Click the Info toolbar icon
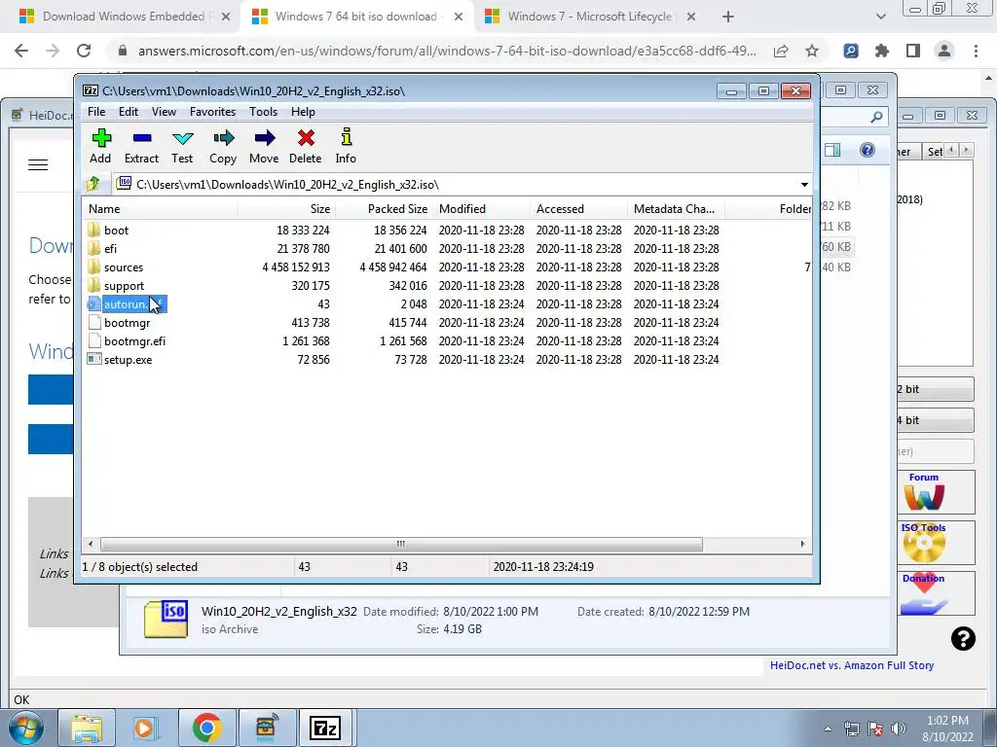997x747 pixels. [346, 137]
